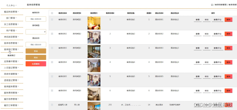
Task: Collapse the 客房预订管理 sidebar menu
Action: coord(11,49)
